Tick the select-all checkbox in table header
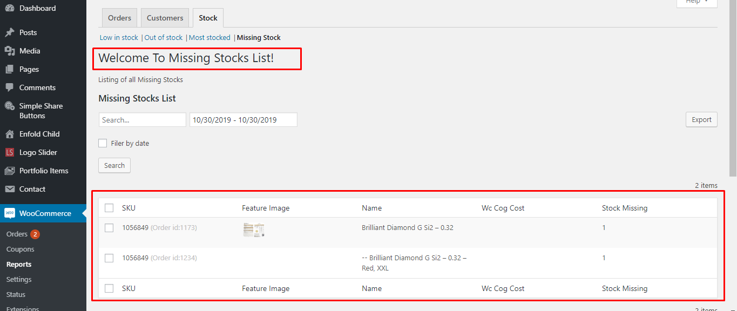The height and width of the screenshot is (311, 737). [x=109, y=208]
